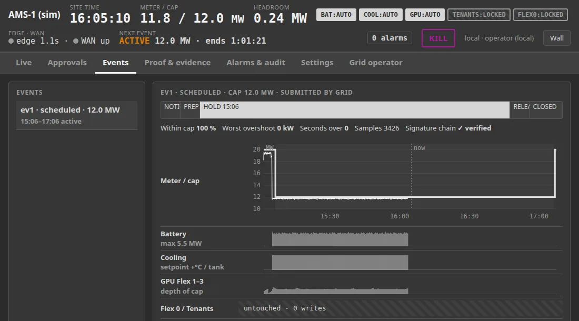This screenshot has height=321, width=579.
Task: Click the AMS-1 (sim) site name
Action: pyautogui.click(x=34, y=15)
